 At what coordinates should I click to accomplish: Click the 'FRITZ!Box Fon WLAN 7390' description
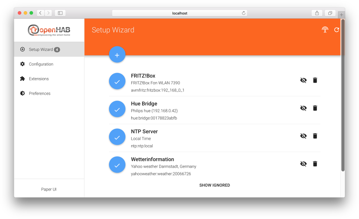156,83
